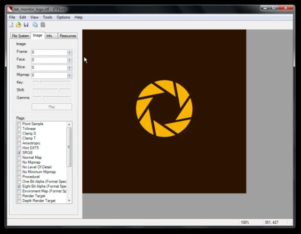Enable the Enviroment Map flag
This screenshot has height=234, width=301.
pyautogui.click(x=19, y=191)
